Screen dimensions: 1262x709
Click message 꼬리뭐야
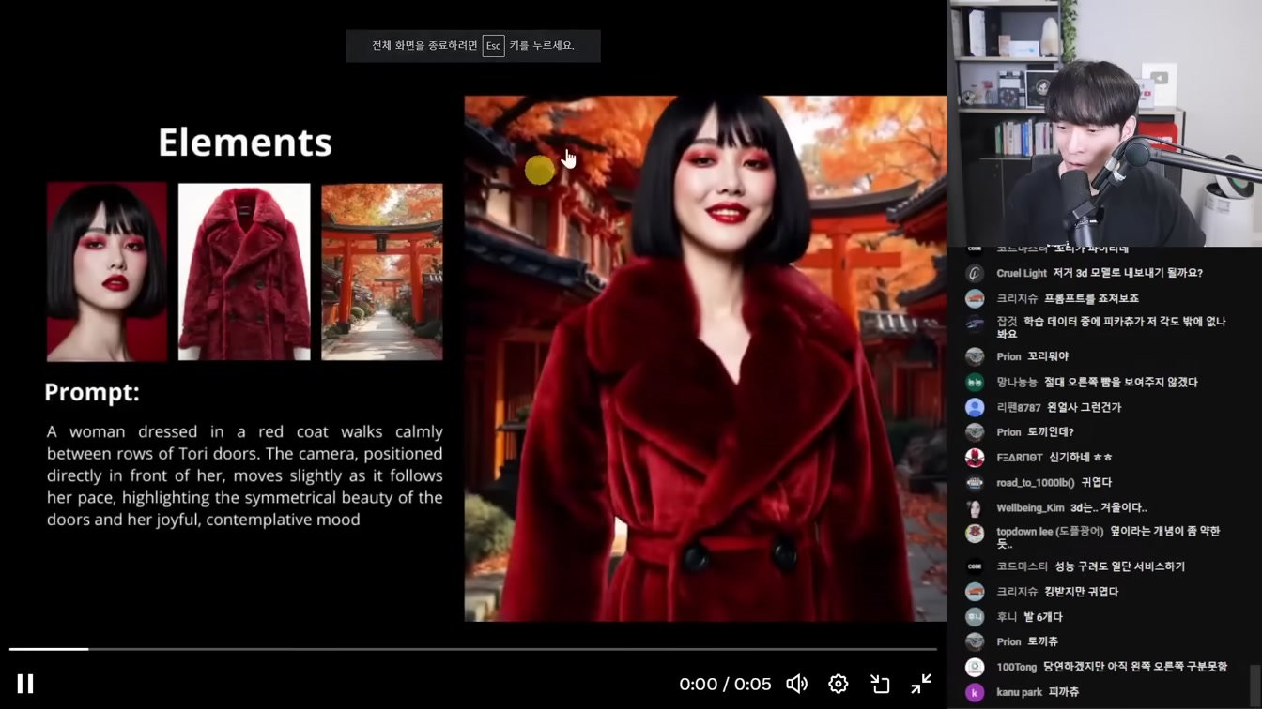(x=1048, y=356)
